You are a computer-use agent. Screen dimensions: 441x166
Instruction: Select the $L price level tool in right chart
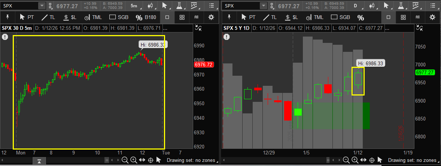coord(292,17)
